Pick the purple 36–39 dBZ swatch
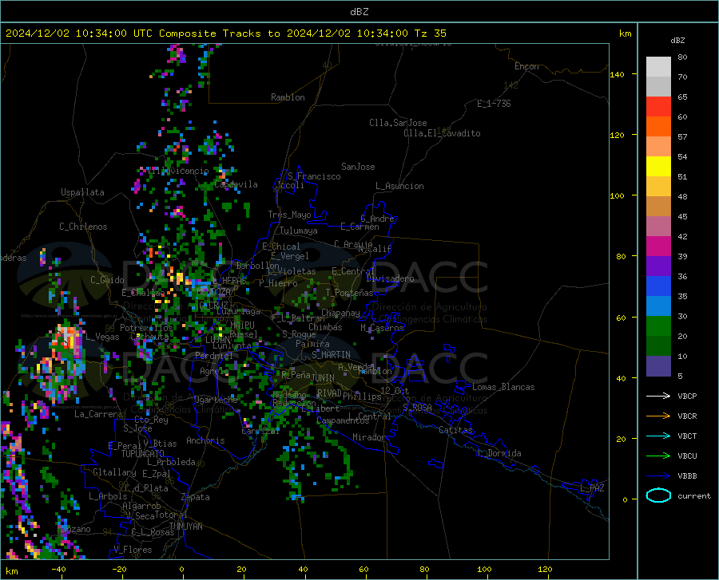This screenshot has height=580, width=719. pos(658,266)
